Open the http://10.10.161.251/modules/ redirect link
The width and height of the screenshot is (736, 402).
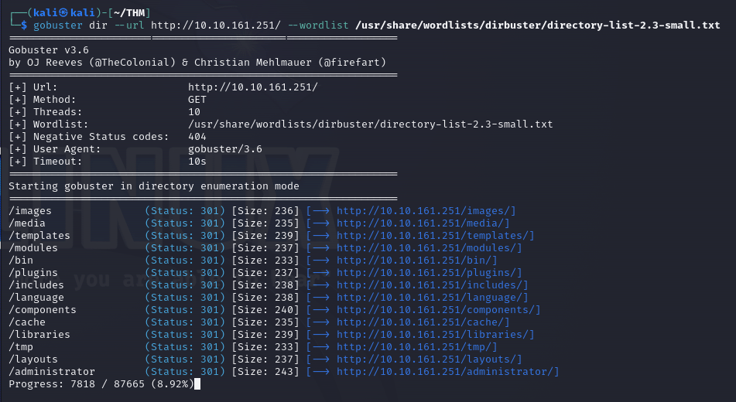click(426, 247)
